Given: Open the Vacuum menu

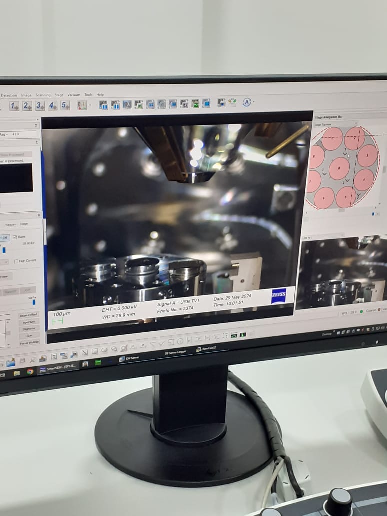Looking at the screenshot, I should pyautogui.click(x=74, y=95).
